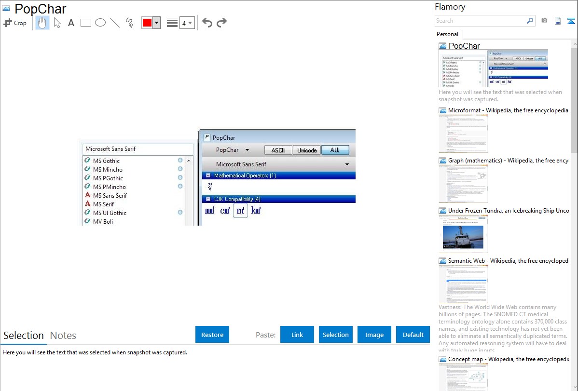Pick the freehand scribble tool
Viewport: 578px width, 391px height.
tap(129, 23)
